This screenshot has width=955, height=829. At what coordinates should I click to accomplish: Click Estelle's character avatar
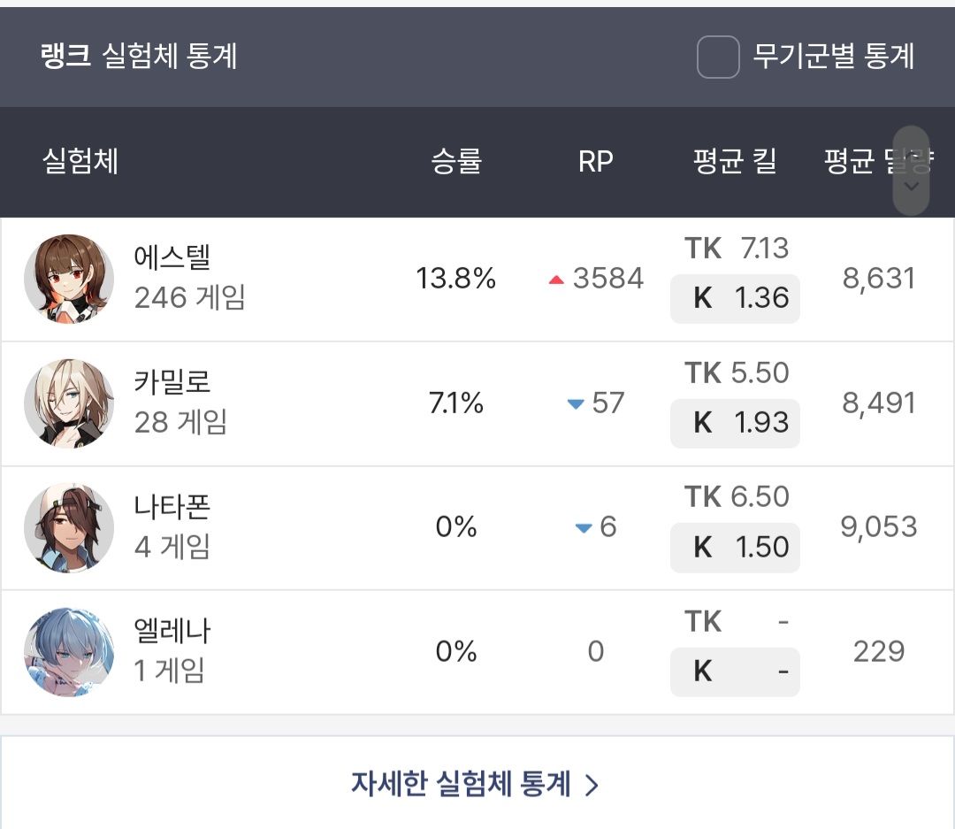[69, 280]
